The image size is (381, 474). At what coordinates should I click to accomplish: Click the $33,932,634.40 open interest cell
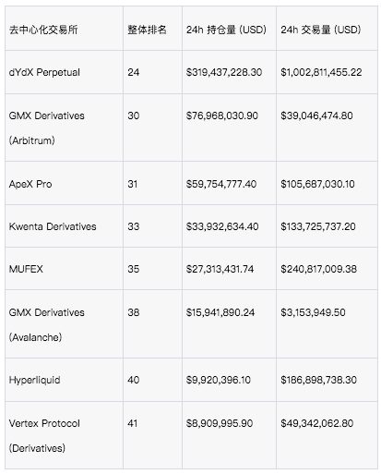(x=222, y=226)
